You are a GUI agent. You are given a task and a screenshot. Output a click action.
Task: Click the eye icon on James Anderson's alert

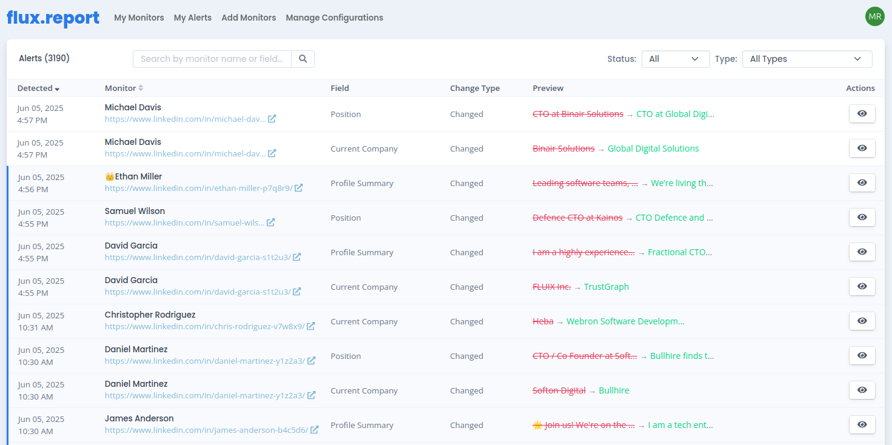pos(862,424)
